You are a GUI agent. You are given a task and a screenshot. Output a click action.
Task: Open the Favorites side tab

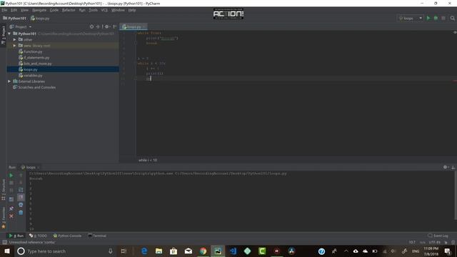click(3, 218)
